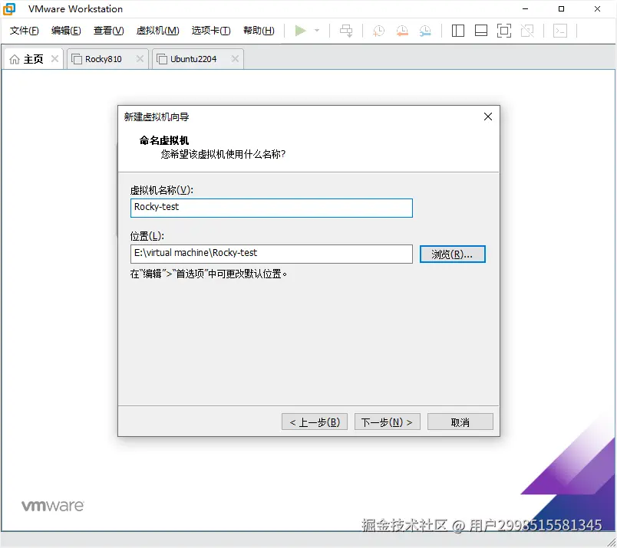Click Send Ctrl+Alt+Del toolbar icon
This screenshot has width=617, height=548.
346,30
